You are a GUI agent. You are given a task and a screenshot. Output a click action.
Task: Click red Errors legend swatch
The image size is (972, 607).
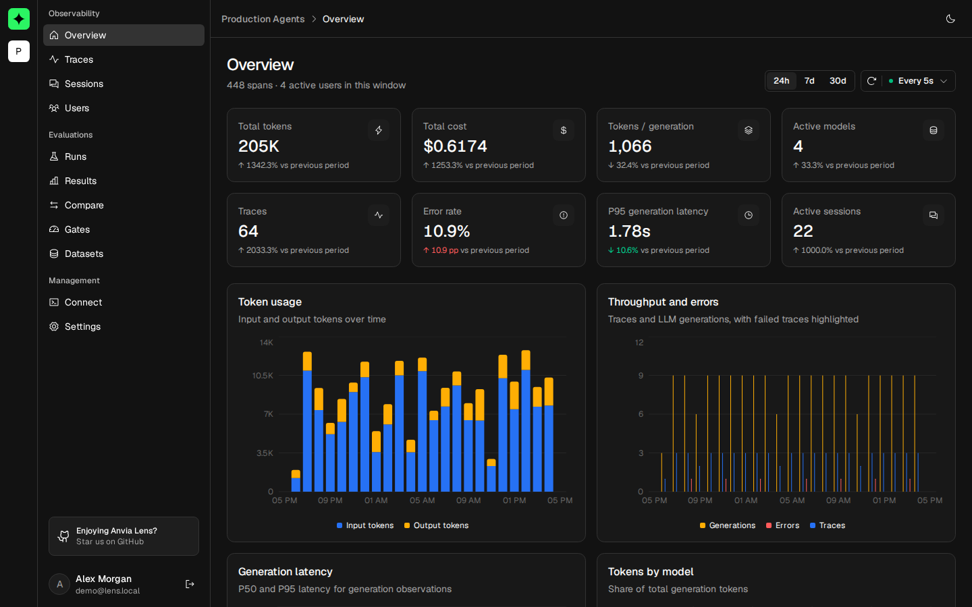tap(769, 525)
